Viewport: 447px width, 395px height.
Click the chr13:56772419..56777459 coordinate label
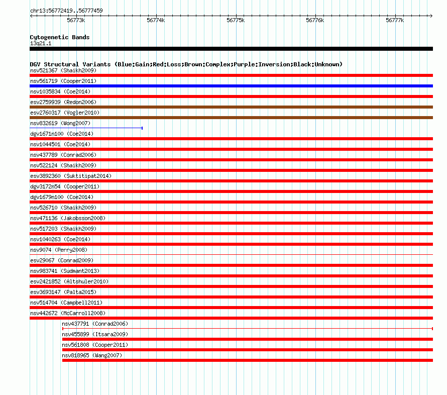(66, 11)
